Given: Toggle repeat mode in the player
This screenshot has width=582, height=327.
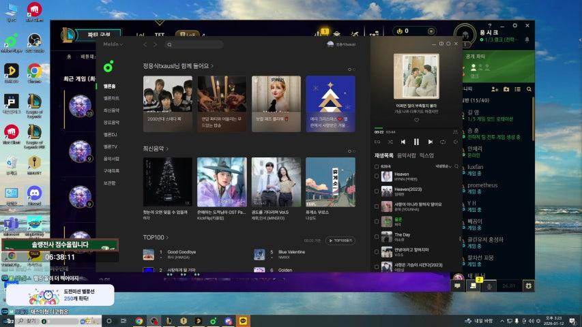Looking at the screenshot, I should point(443,142).
